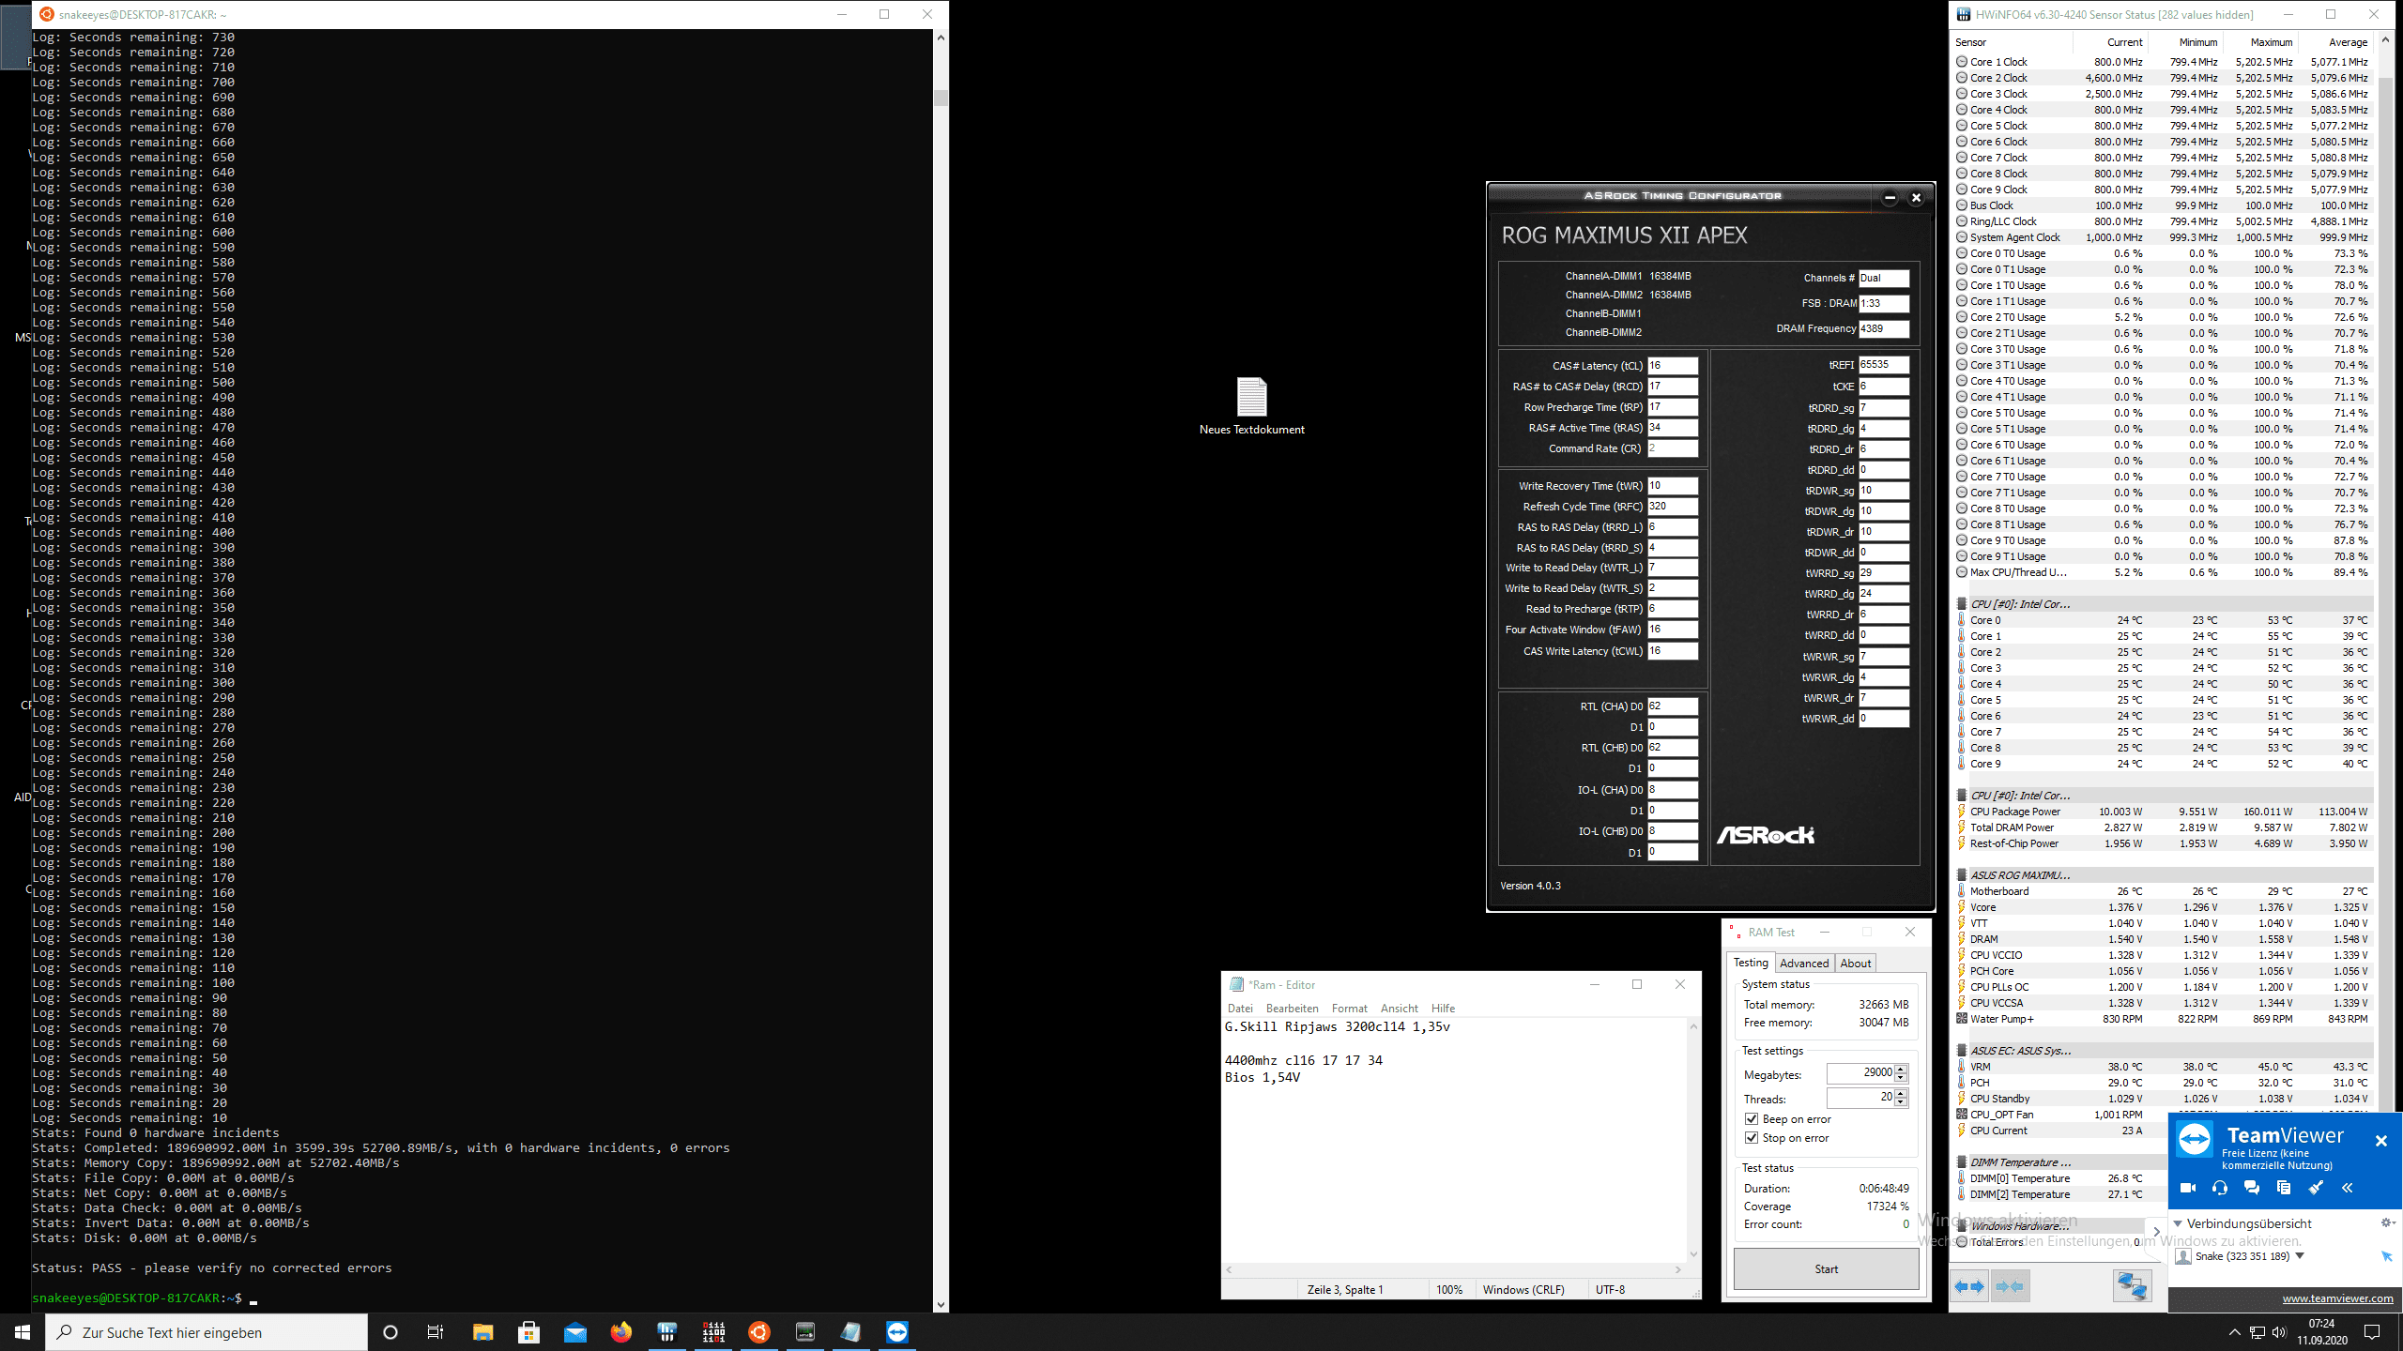
Task: Click DRAM Frequency value field
Action: click(x=1884, y=328)
